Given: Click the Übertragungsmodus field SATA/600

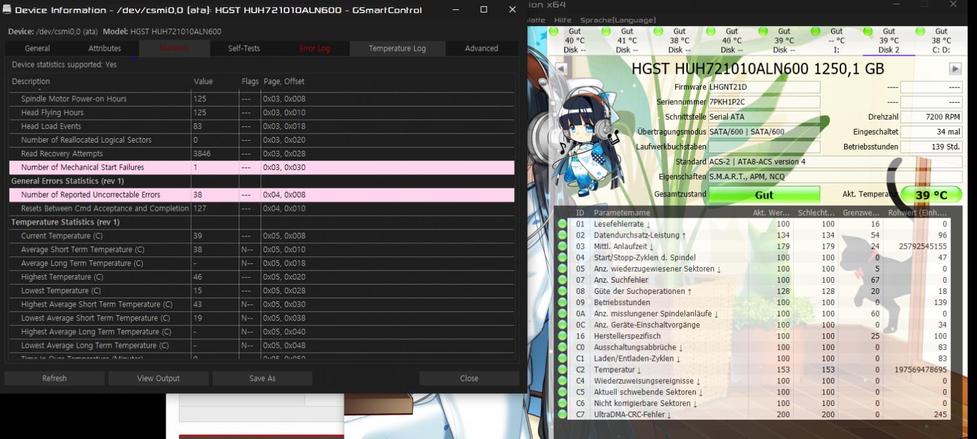Looking at the screenshot, I should click(763, 132).
